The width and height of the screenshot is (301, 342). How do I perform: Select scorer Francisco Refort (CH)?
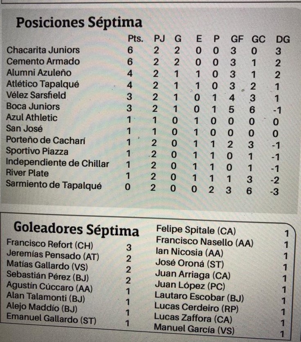(50, 244)
